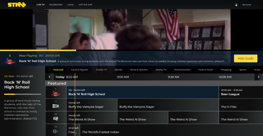Switch to the Classic TV tab
The height and width of the screenshot is (136, 263).
coord(101,70)
